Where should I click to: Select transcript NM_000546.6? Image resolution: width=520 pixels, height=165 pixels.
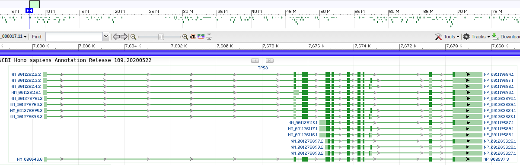(x=30, y=159)
